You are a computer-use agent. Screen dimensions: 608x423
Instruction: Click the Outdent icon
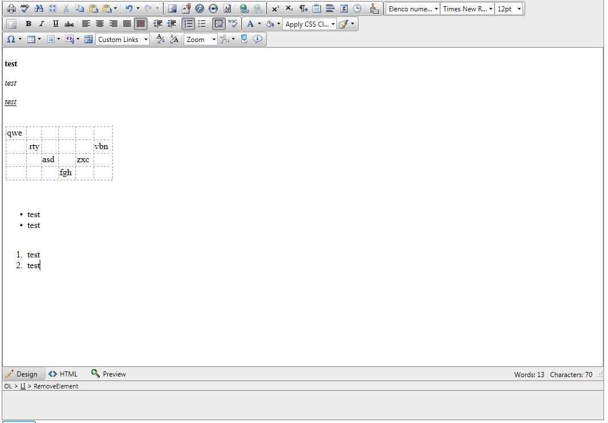click(x=171, y=24)
